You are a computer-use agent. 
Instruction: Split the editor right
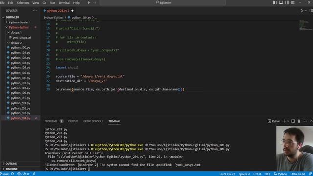pos(311,11)
